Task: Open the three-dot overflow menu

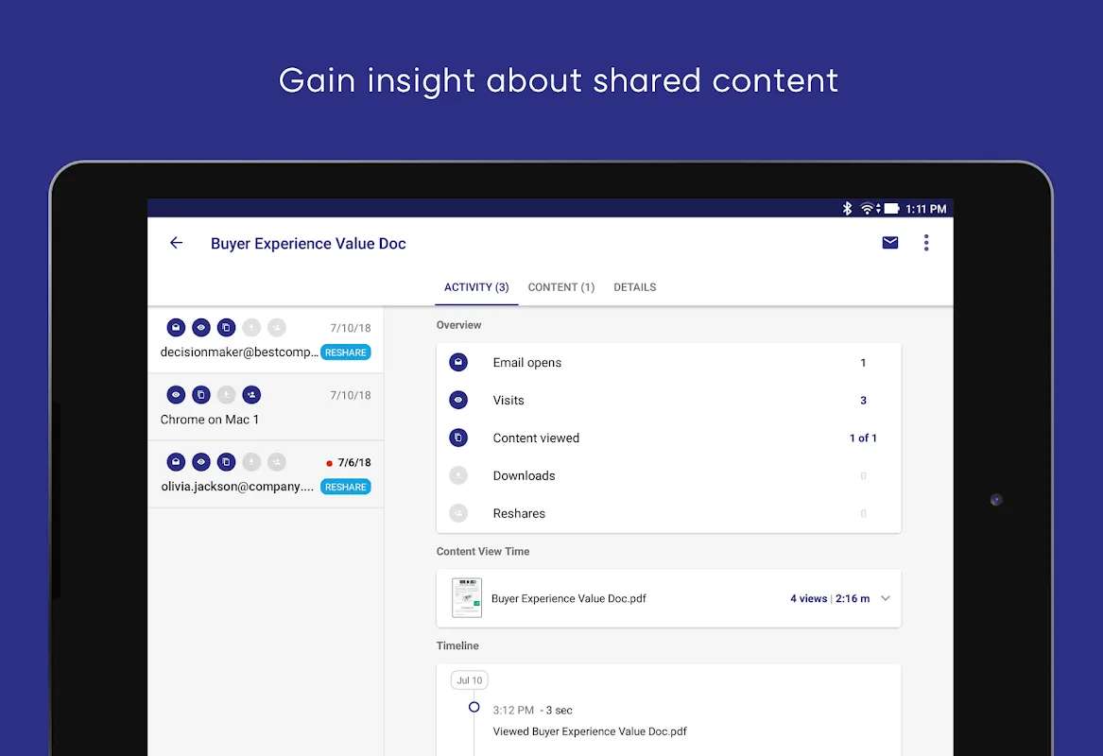Action: click(x=925, y=243)
